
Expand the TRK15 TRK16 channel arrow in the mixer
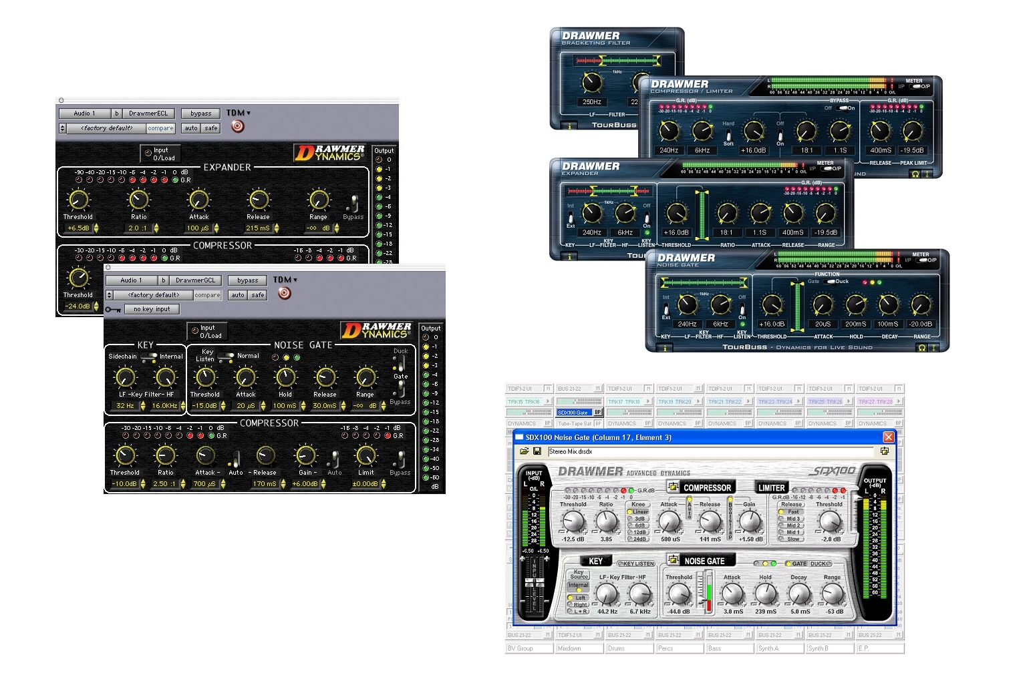point(549,401)
